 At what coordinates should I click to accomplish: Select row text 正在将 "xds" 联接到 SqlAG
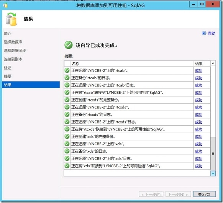(116, 166)
